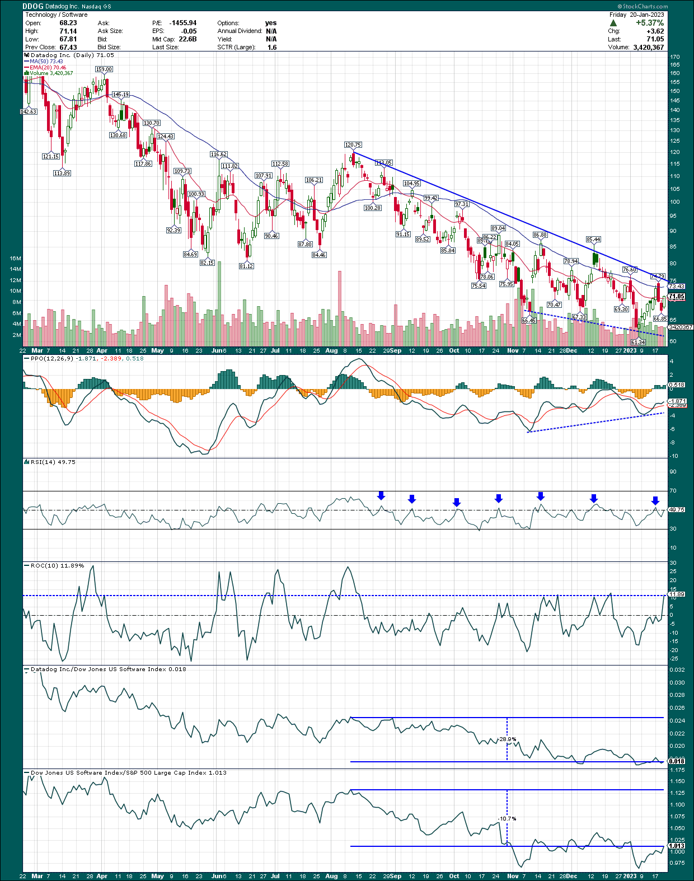Click the High value 71.14
This screenshot has width=694, height=881.
pyautogui.click(x=68, y=31)
